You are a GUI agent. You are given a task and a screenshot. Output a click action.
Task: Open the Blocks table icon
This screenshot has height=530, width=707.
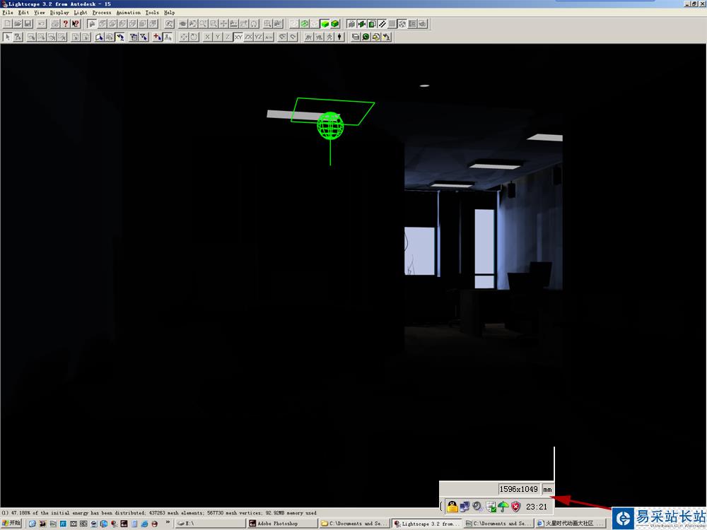click(376, 37)
